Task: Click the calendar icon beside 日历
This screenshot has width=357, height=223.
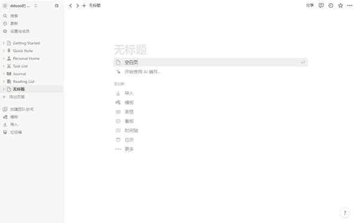Action: click(118, 140)
